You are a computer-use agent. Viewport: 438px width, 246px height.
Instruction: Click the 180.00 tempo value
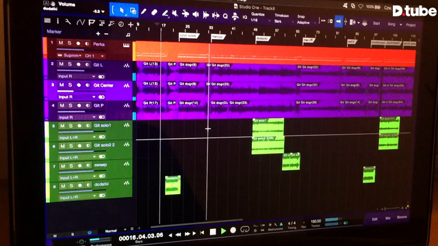[316, 221]
